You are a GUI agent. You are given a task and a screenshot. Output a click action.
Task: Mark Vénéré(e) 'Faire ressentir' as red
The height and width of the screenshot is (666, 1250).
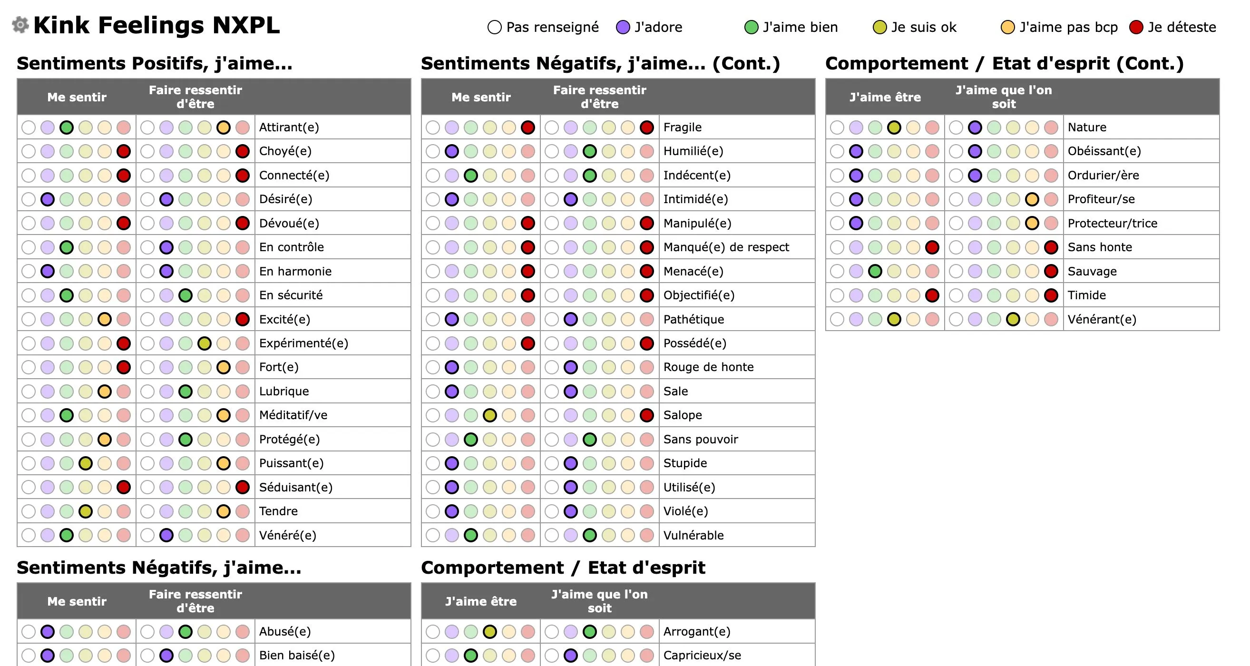pos(242,536)
